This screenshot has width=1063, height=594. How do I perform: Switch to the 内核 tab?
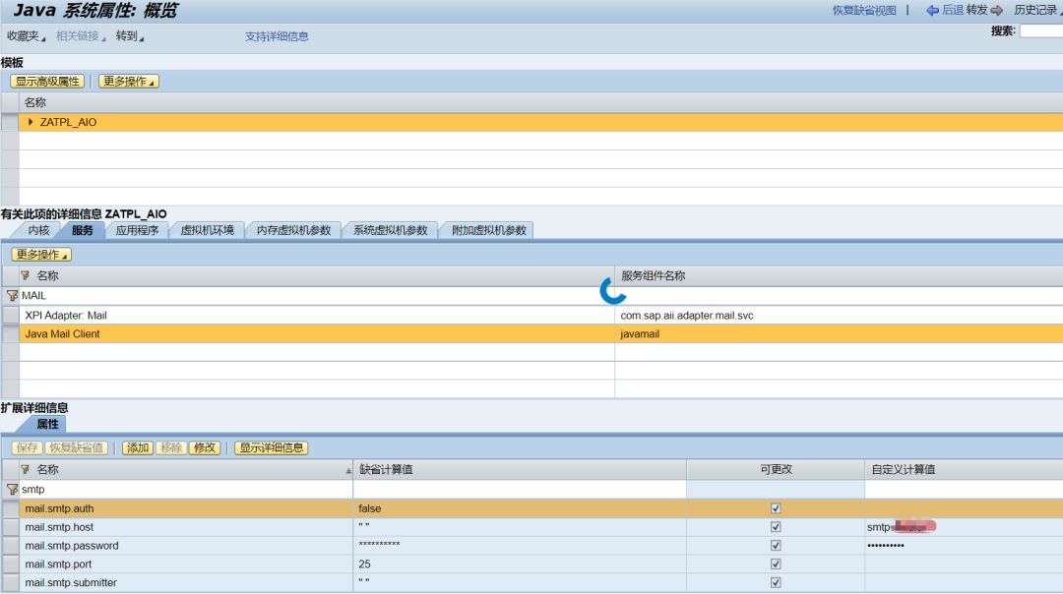(x=38, y=230)
